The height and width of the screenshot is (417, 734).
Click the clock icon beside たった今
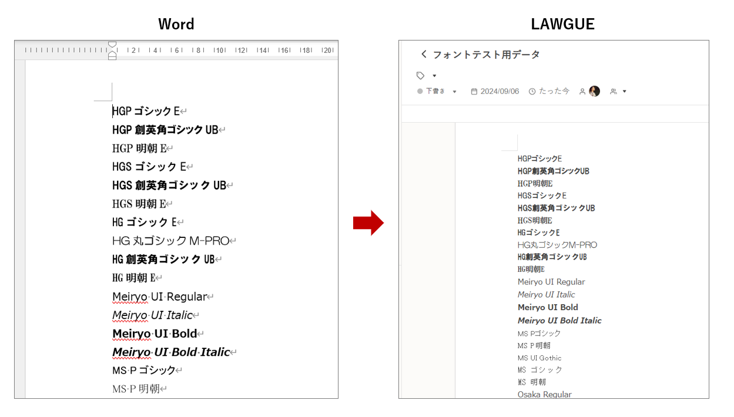(532, 92)
